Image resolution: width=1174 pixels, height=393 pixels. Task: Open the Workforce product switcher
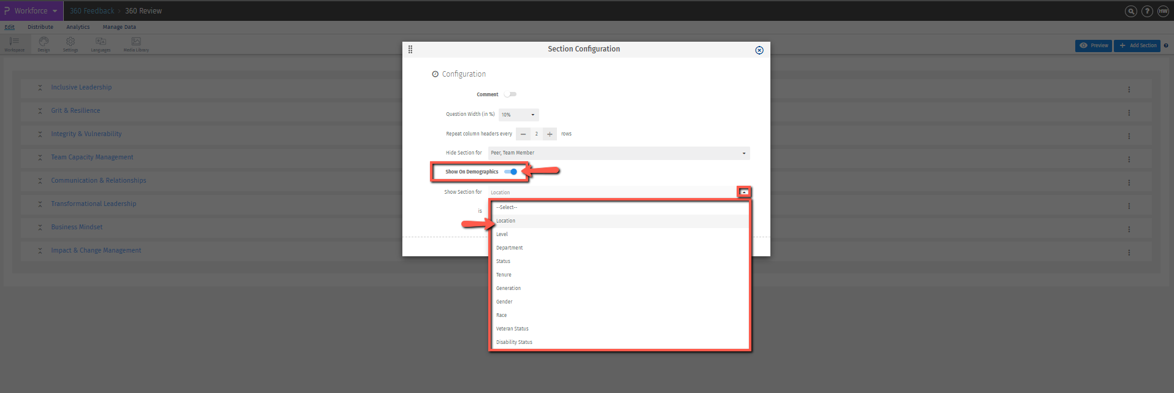point(31,10)
